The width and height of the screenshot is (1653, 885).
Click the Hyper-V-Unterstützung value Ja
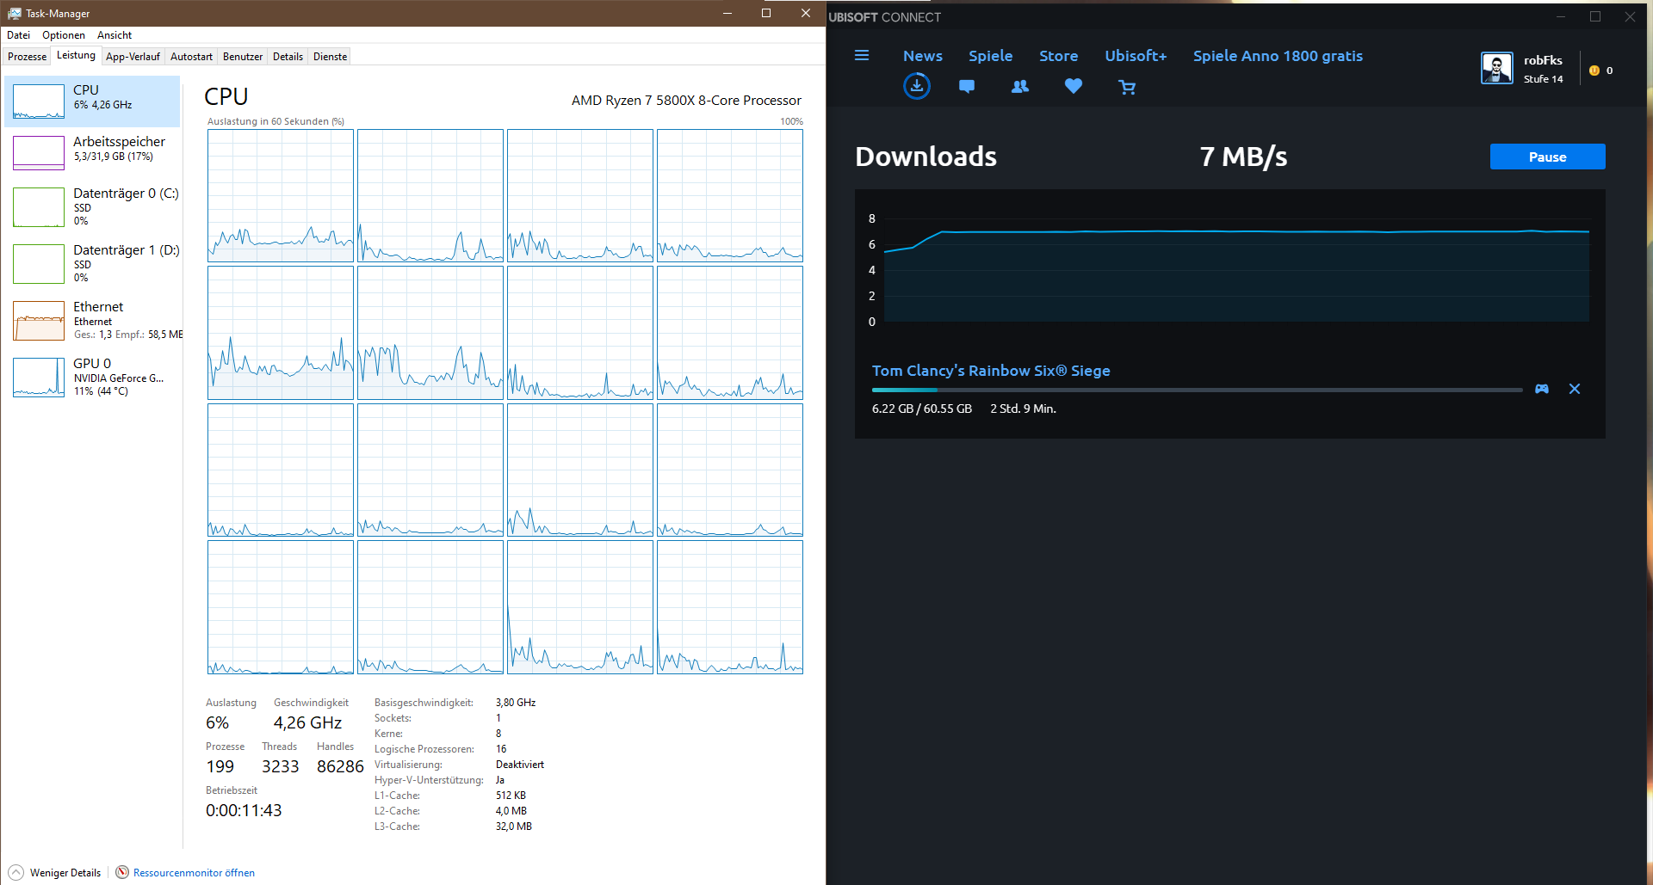(500, 780)
